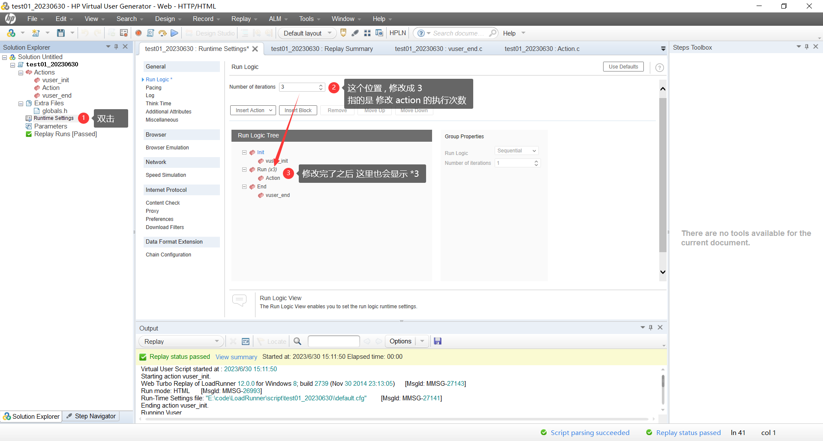Close the Output panel

pyautogui.click(x=660, y=328)
